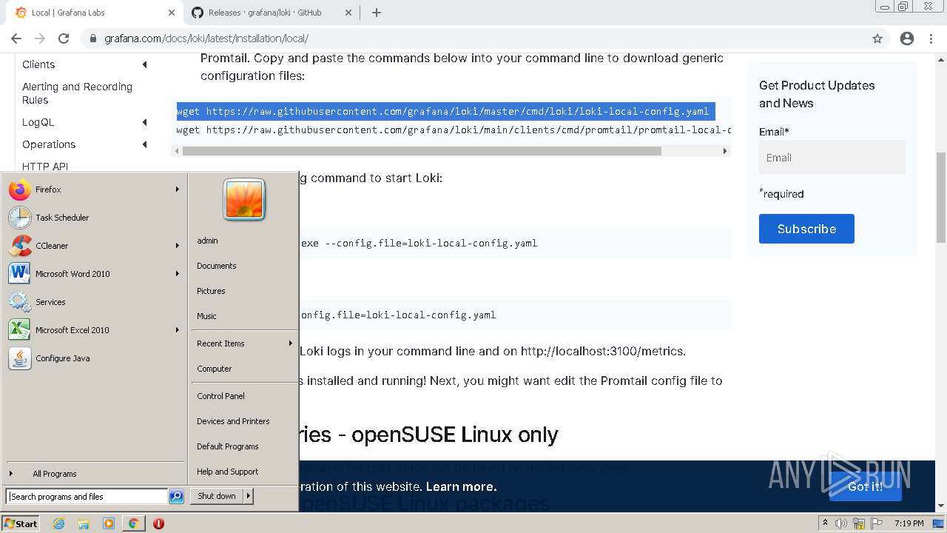
Task: Show hidden system tray icons
Action: click(825, 523)
